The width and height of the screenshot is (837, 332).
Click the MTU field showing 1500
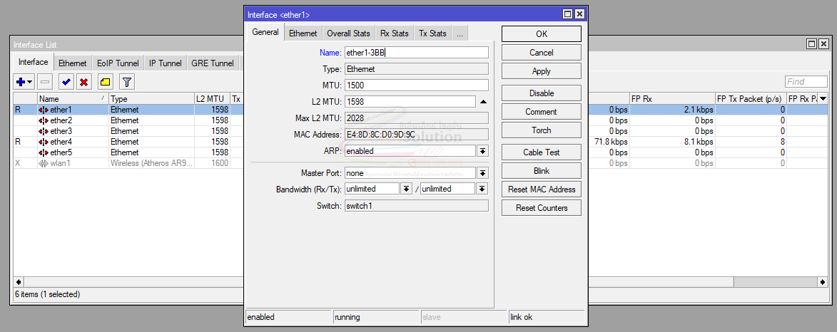point(417,85)
